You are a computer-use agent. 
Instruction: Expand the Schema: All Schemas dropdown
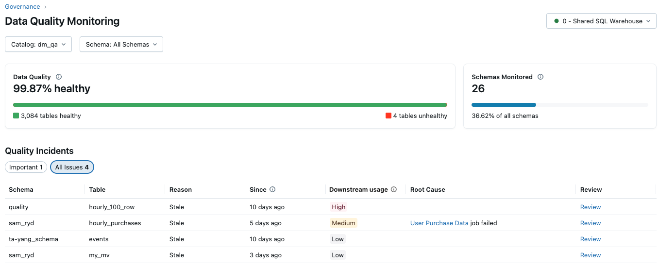tap(121, 44)
